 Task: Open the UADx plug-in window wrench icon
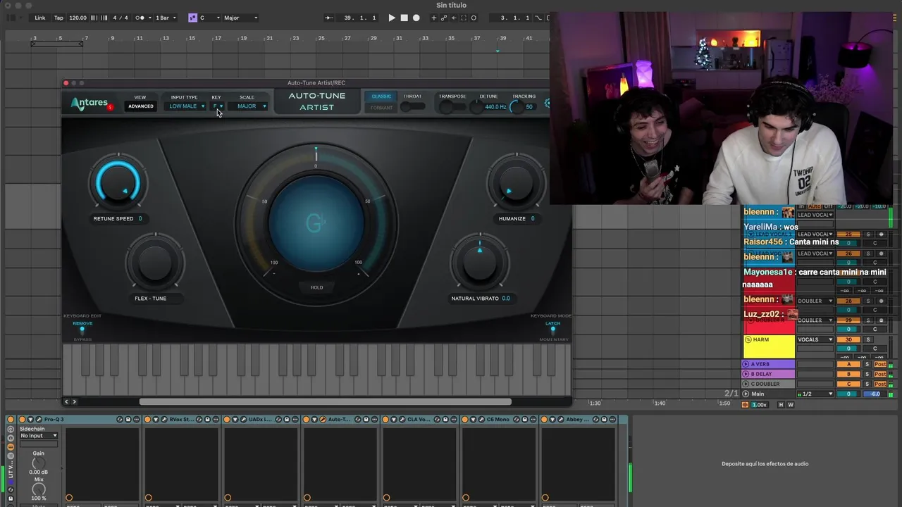(x=242, y=419)
